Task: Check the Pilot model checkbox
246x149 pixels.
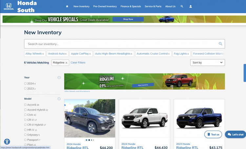Action: (x=25, y=145)
